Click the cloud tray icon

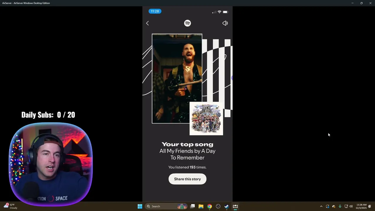[x=334, y=206]
